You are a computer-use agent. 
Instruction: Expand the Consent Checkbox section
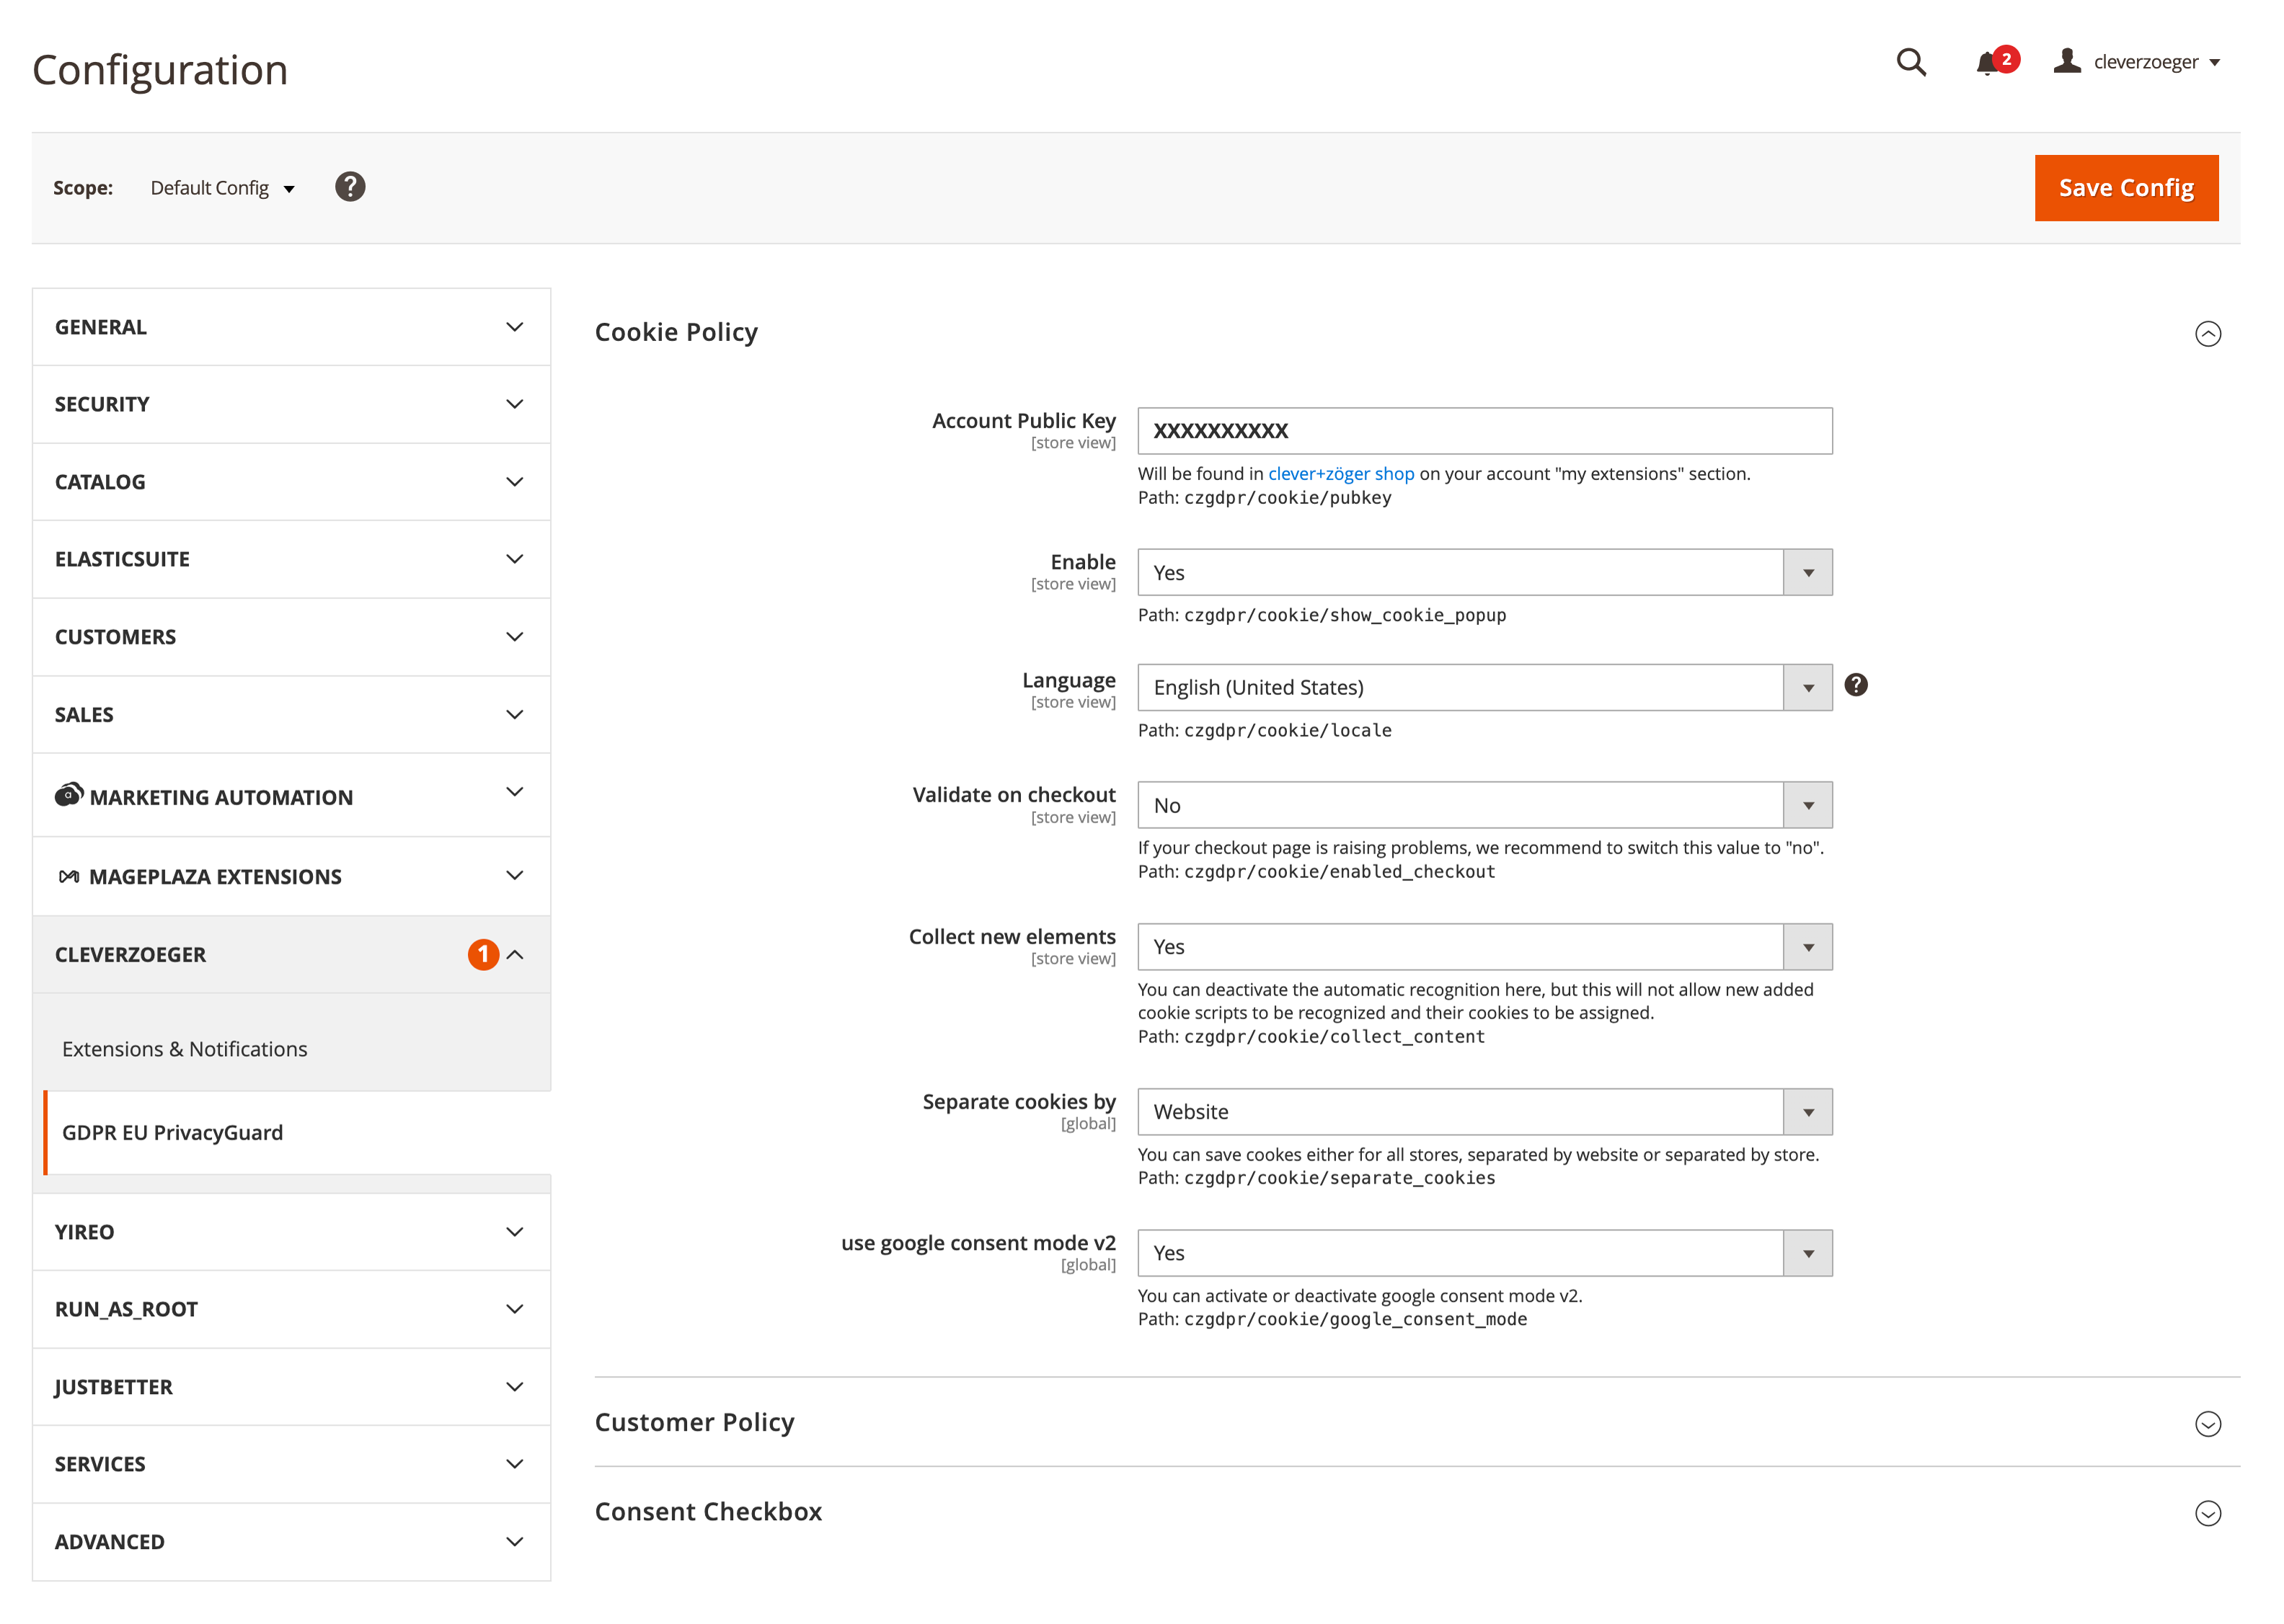pyautogui.click(x=2208, y=1513)
